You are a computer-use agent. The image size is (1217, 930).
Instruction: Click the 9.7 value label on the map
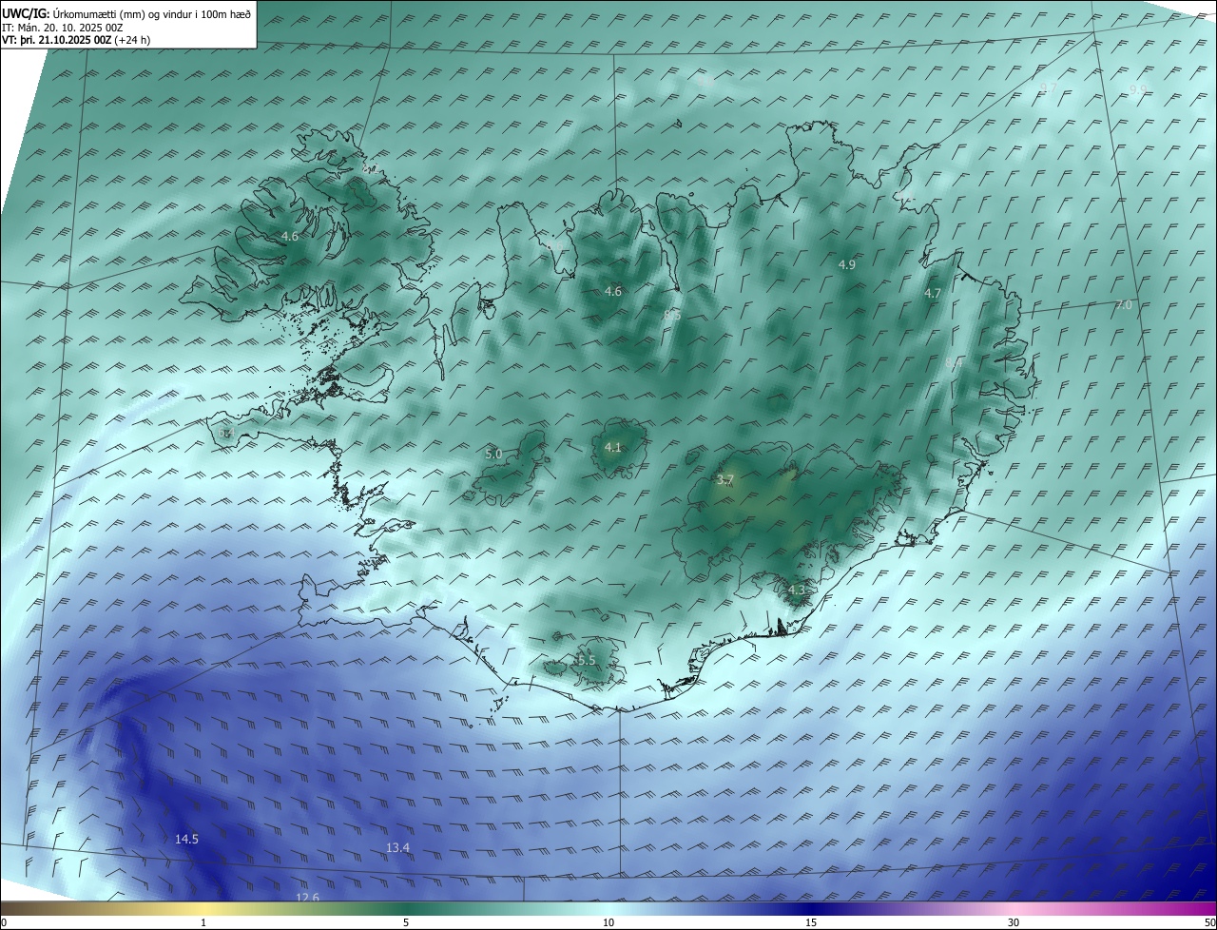(1048, 87)
